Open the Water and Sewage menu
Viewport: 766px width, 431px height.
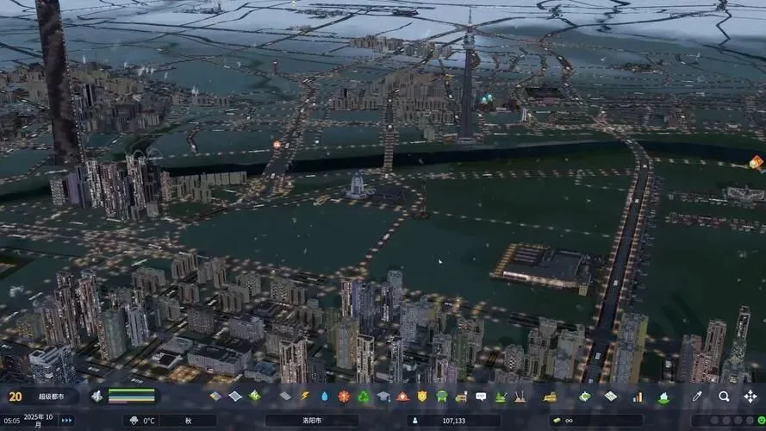tap(324, 397)
